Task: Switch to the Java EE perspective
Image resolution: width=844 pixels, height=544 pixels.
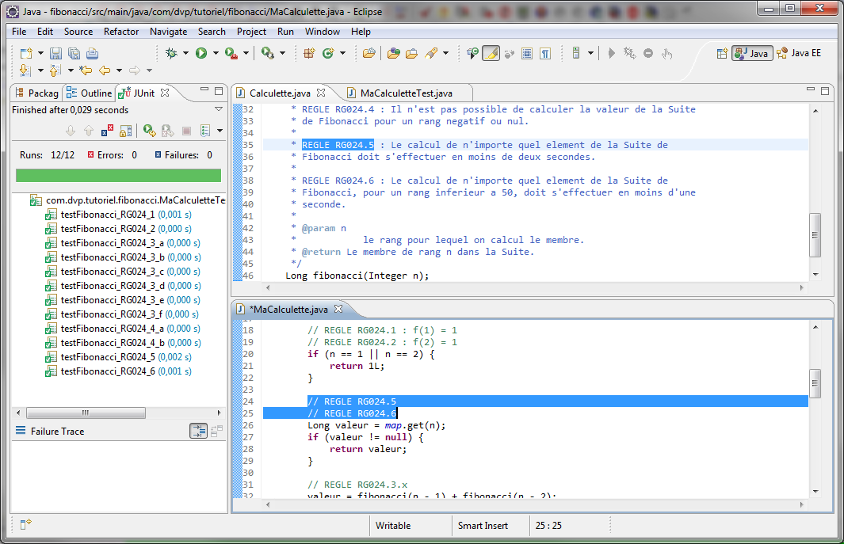Action: click(x=800, y=53)
